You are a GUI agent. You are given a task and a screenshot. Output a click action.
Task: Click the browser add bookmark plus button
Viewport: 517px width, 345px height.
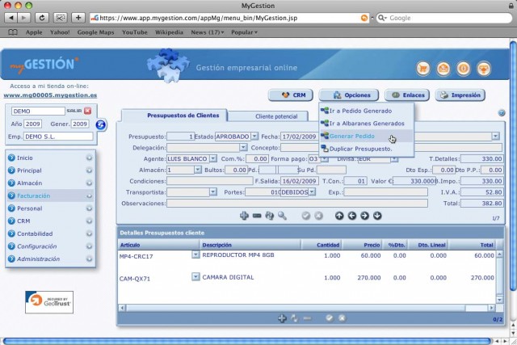78,18
